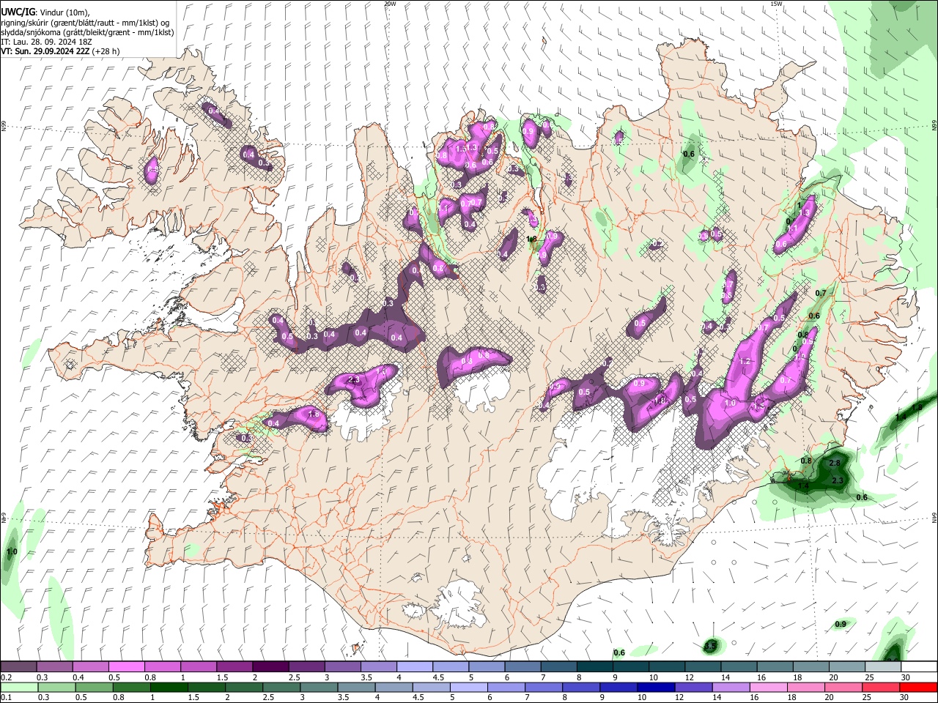
Task: Click the grey-blue rain swatch labeled 4
Action: 394,688
